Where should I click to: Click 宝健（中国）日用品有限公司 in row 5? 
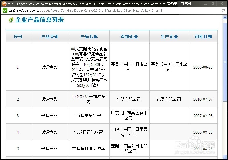[129, 148]
